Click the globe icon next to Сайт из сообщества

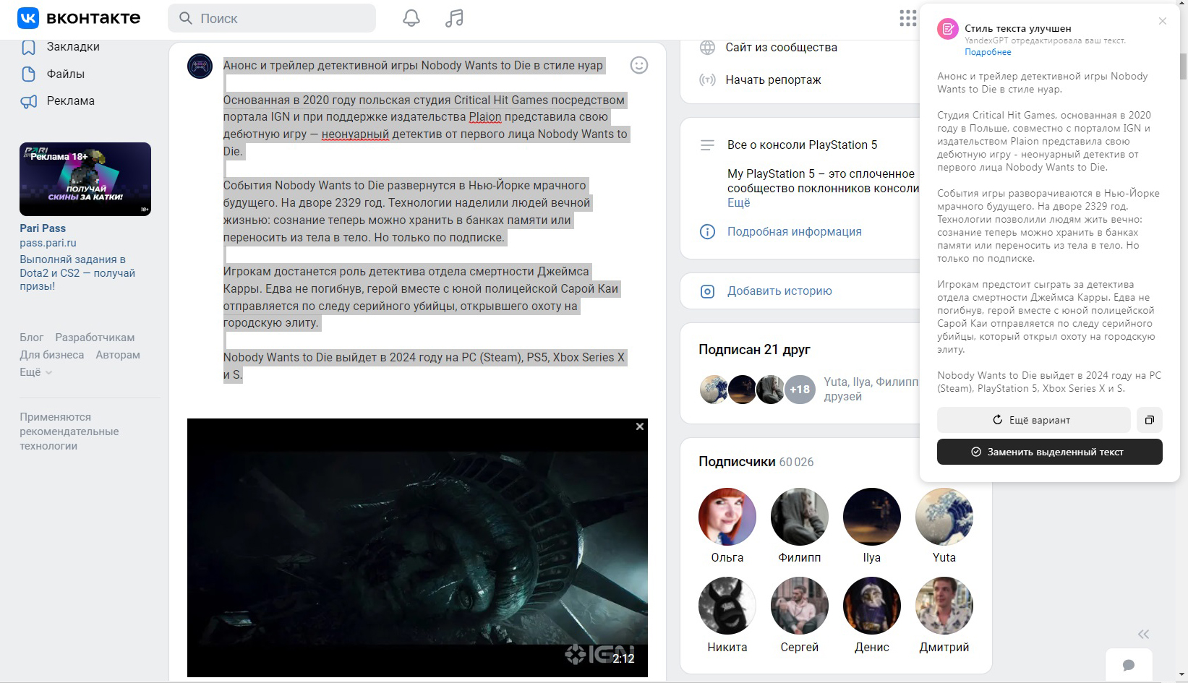708,48
